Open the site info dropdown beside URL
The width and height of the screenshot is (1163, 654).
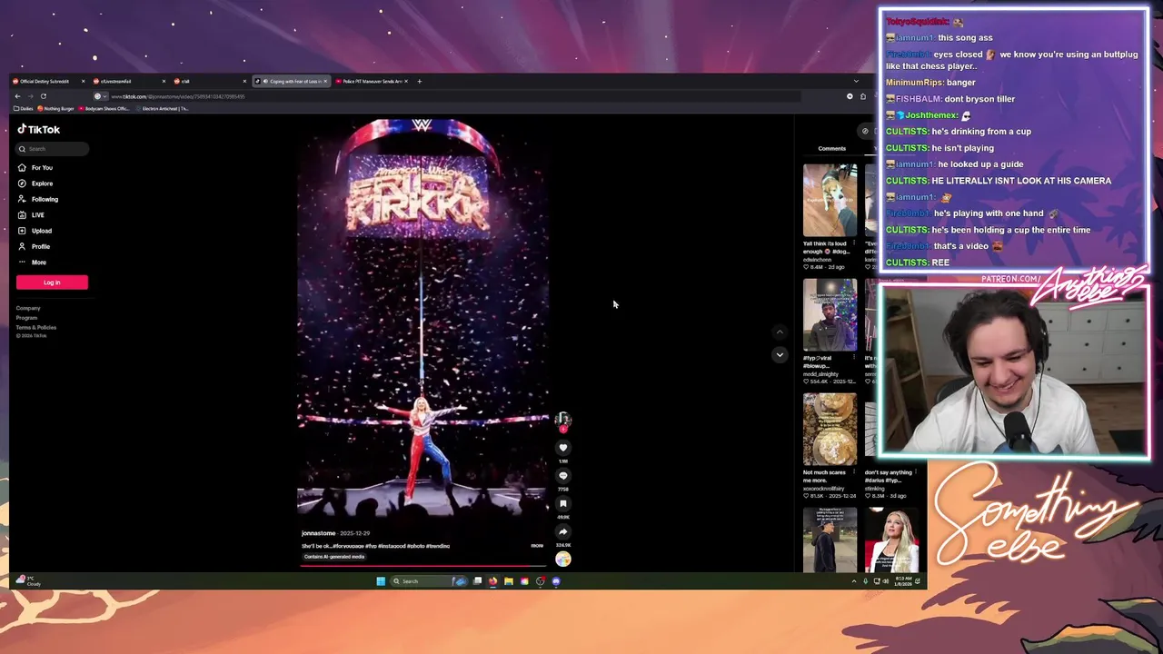pos(99,96)
